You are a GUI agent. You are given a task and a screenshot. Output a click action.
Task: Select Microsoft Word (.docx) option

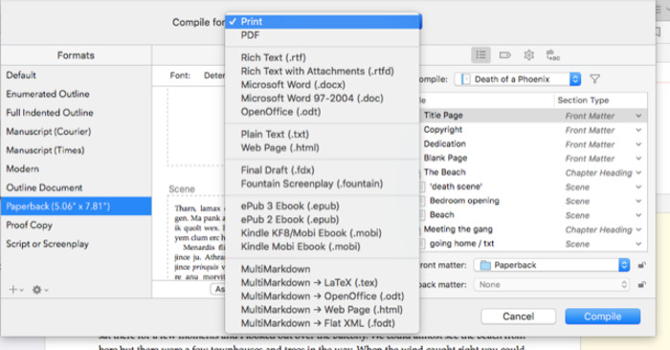point(324,84)
